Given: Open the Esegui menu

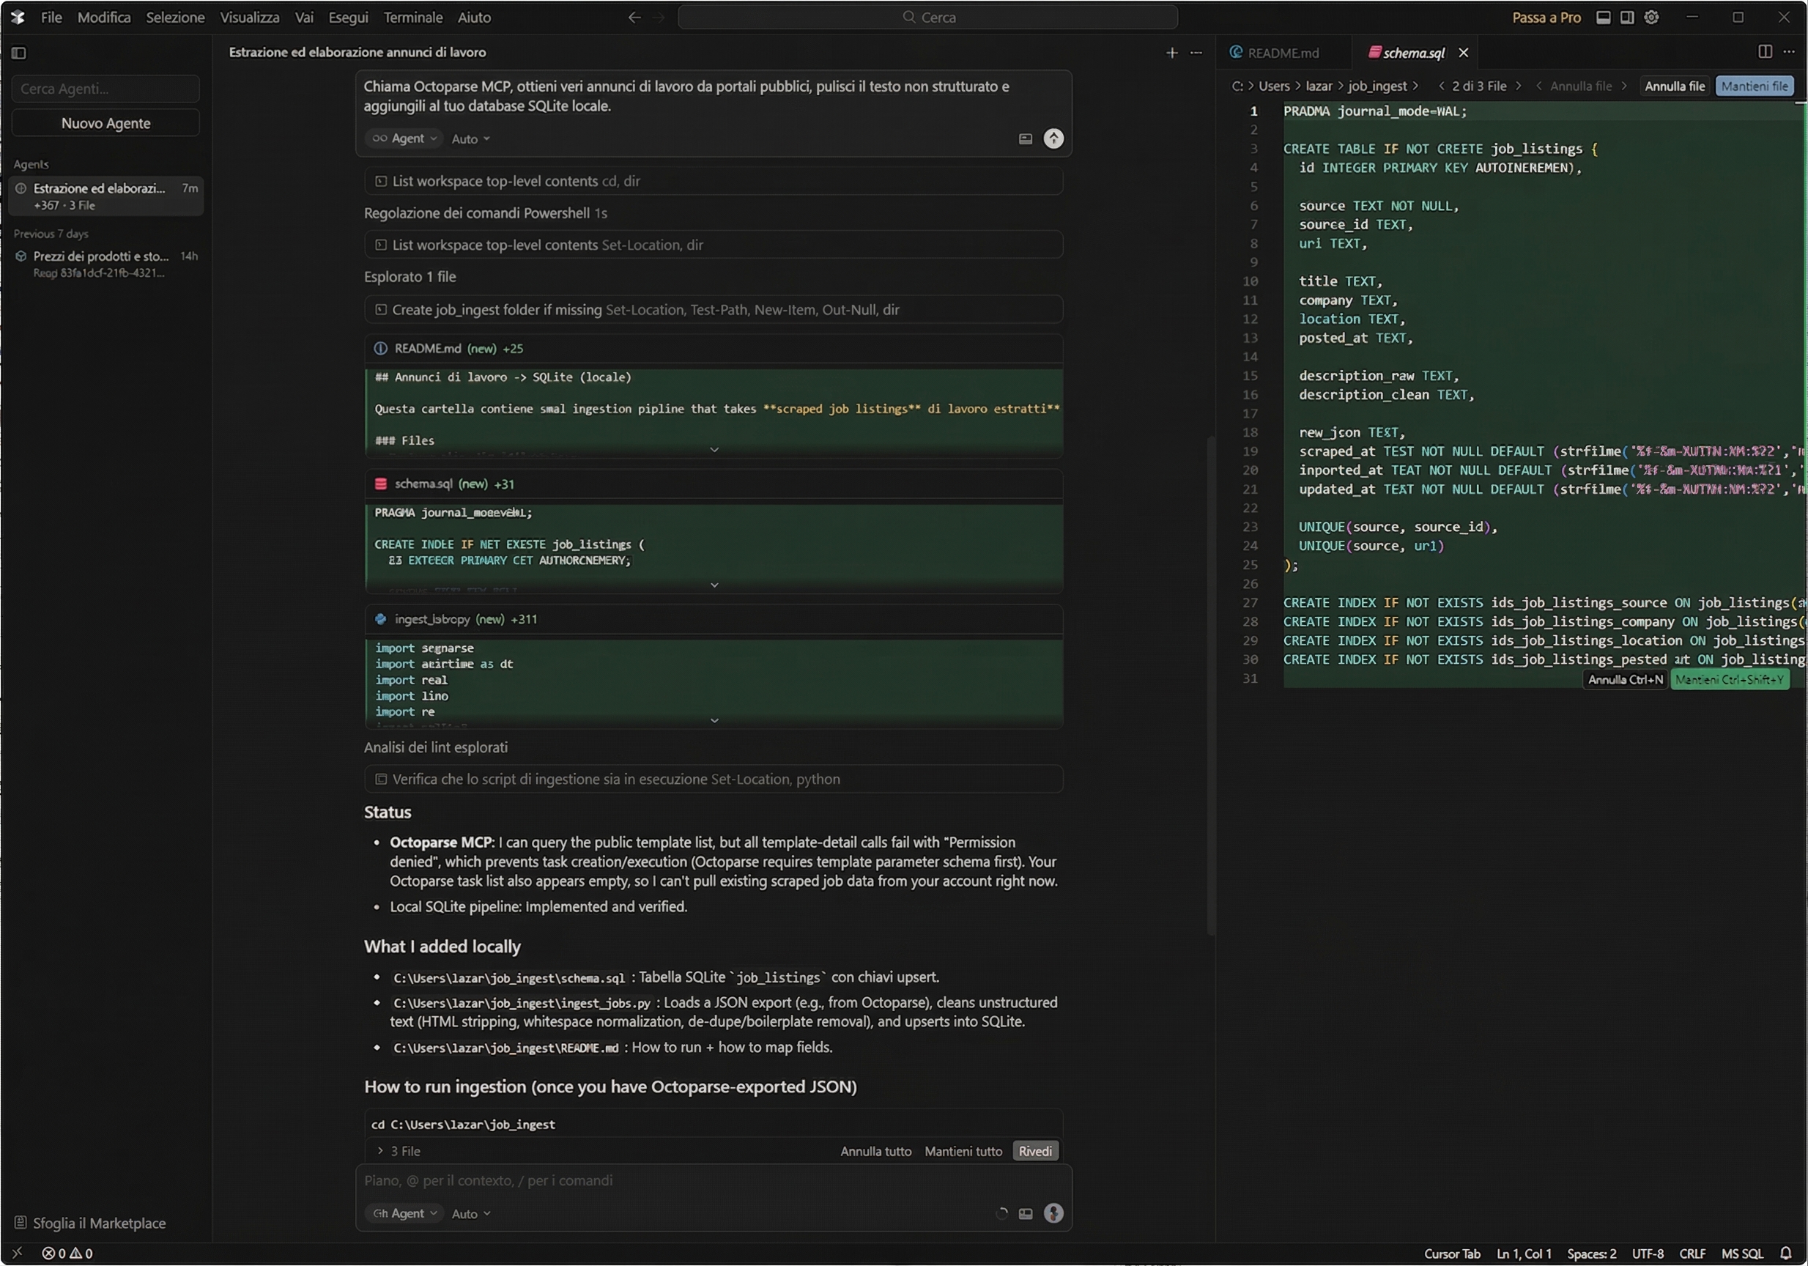Looking at the screenshot, I should point(348,18).
